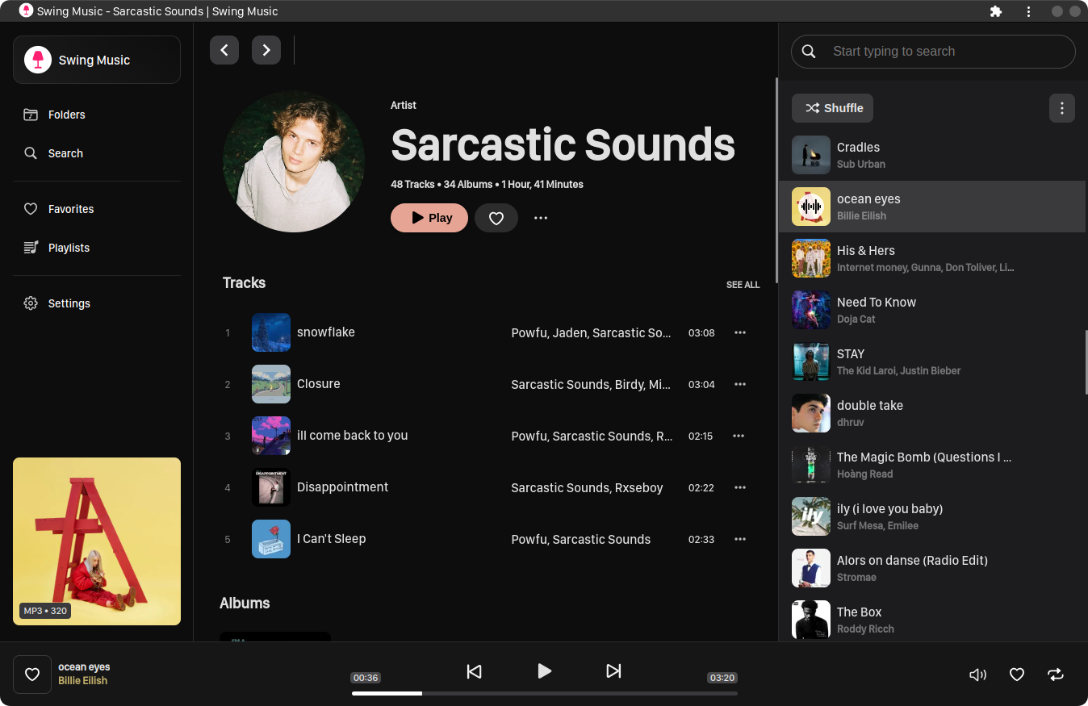Select The Box by Roddy Ricch

tap(932, 618)
